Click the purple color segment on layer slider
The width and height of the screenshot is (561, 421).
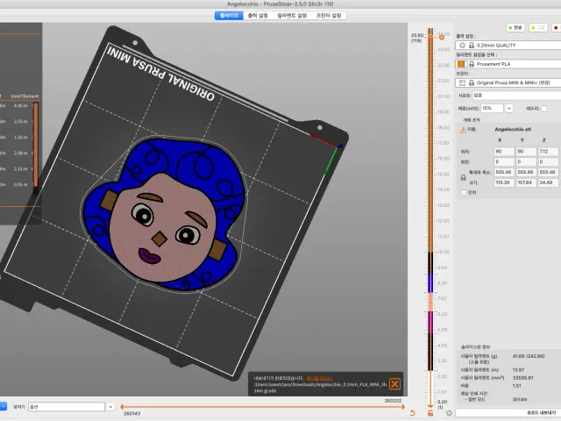click(430, 322)
